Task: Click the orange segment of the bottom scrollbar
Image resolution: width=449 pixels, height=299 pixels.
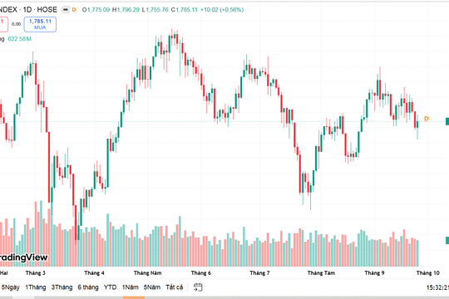Action: coord(134,297)
